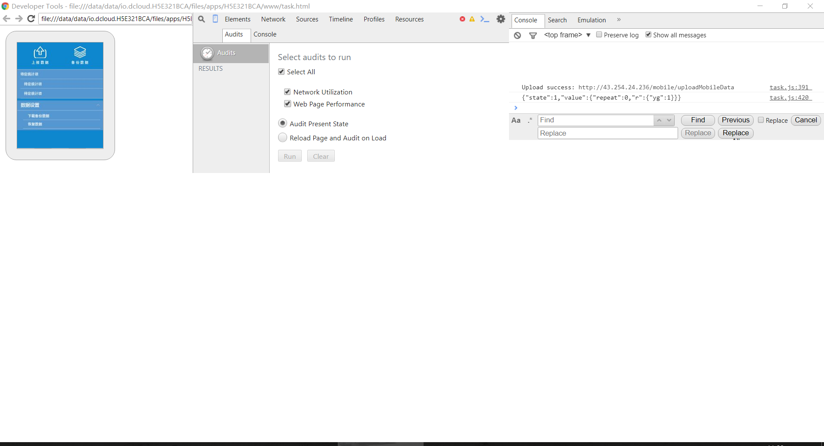Open the top frame context dropdown
The height and width of the screenshot is (446, 824).
tap(567, 35)
